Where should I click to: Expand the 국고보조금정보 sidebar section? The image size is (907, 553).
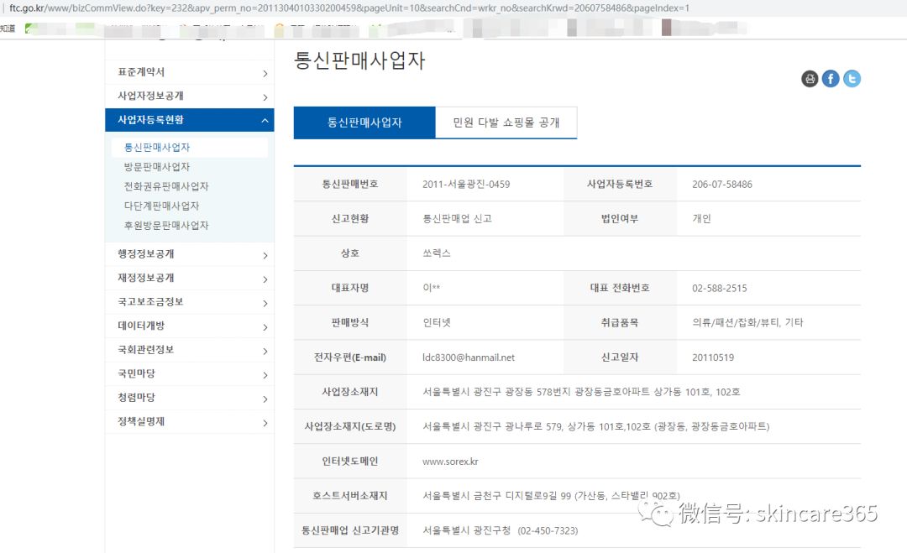189,302
